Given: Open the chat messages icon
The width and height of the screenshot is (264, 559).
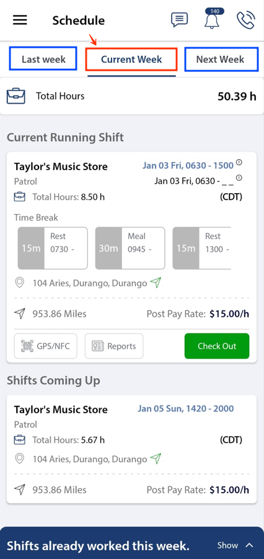Looking at the screenshot, I should pos(179,20).
